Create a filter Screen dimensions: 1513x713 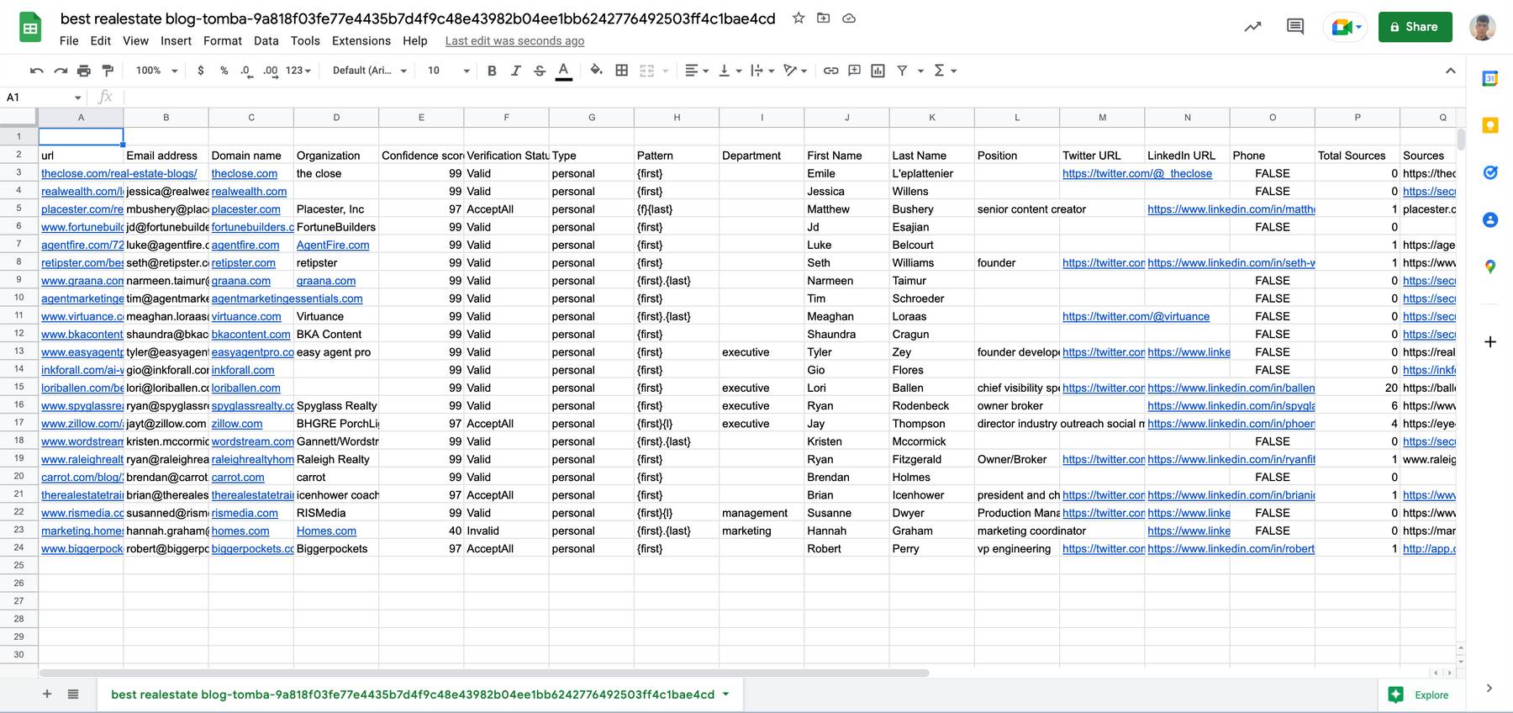click(x=902, y=71)
